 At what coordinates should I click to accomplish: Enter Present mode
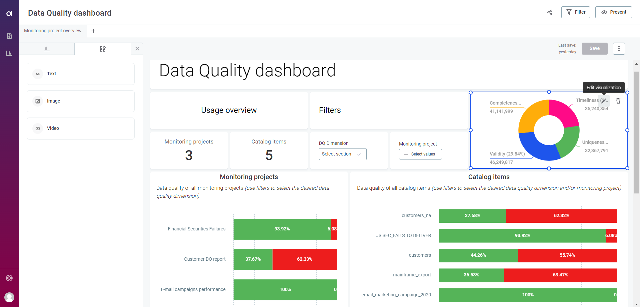point(613,12)
